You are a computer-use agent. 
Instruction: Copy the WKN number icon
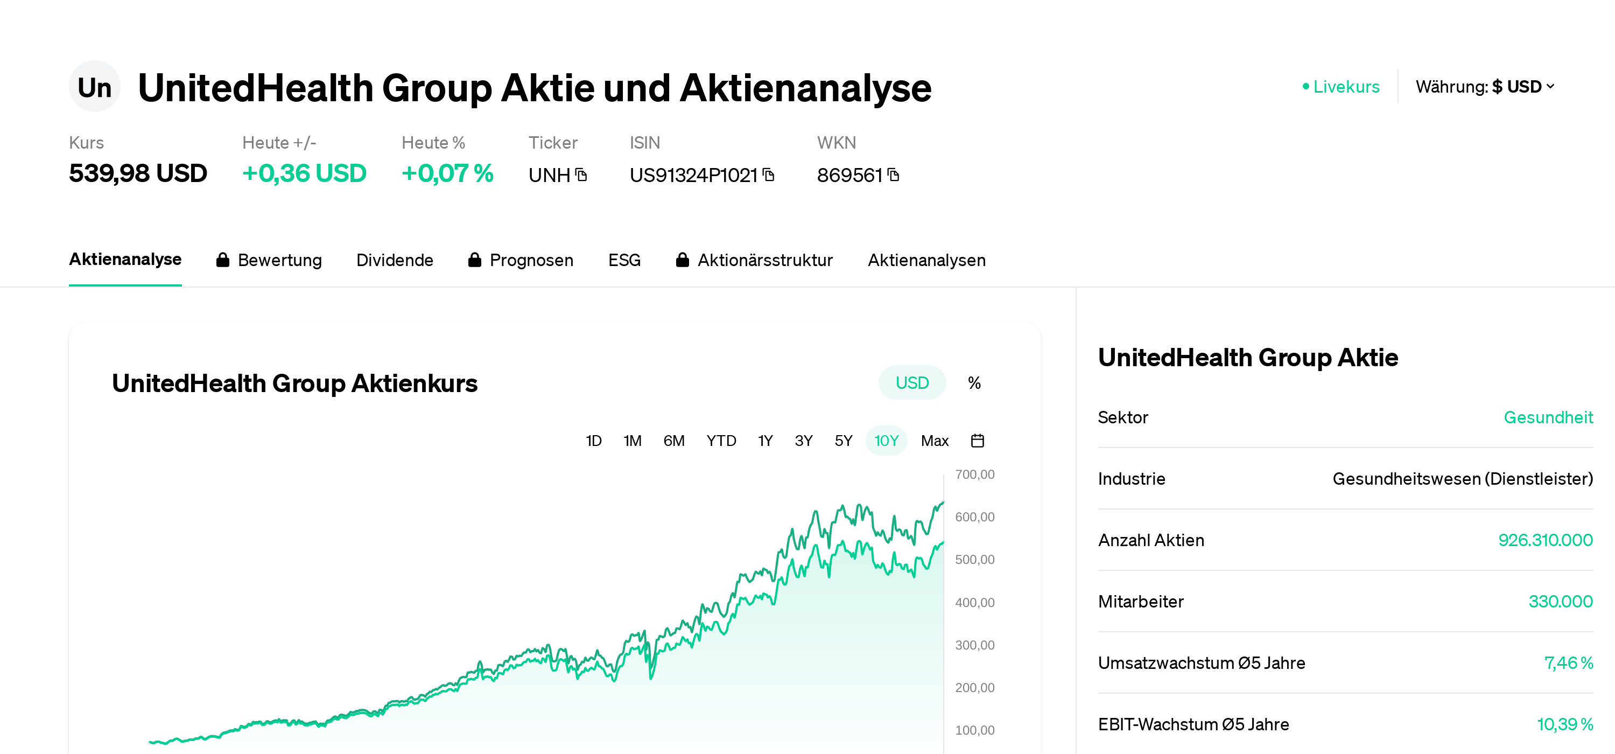894,175
